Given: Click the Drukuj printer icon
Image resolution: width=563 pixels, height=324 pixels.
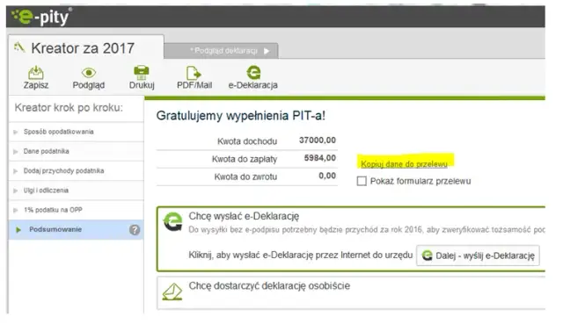Looking at the screenshot, I should click(142, 73).
